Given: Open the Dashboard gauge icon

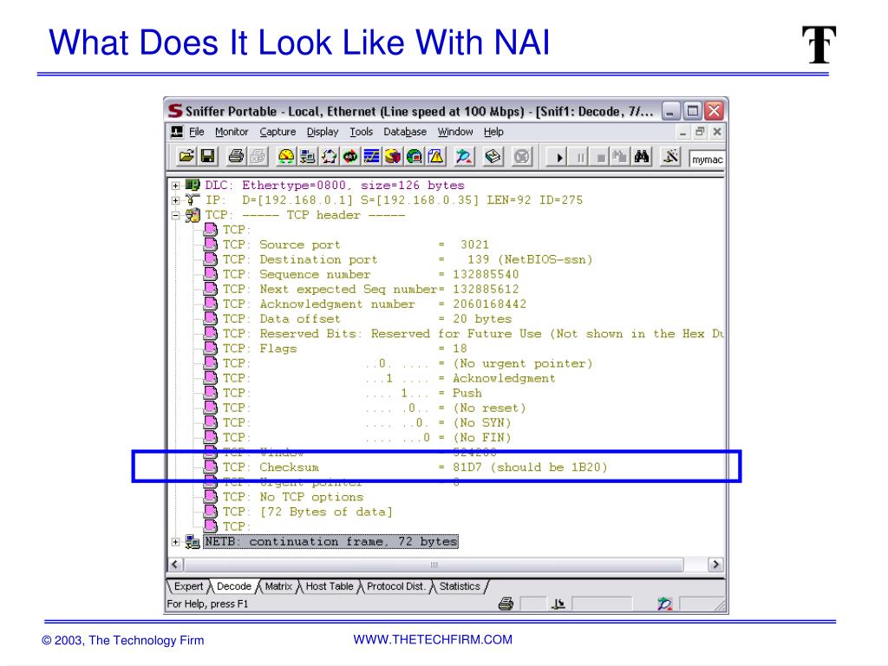Looking at the screenshot, I should 286,156.
